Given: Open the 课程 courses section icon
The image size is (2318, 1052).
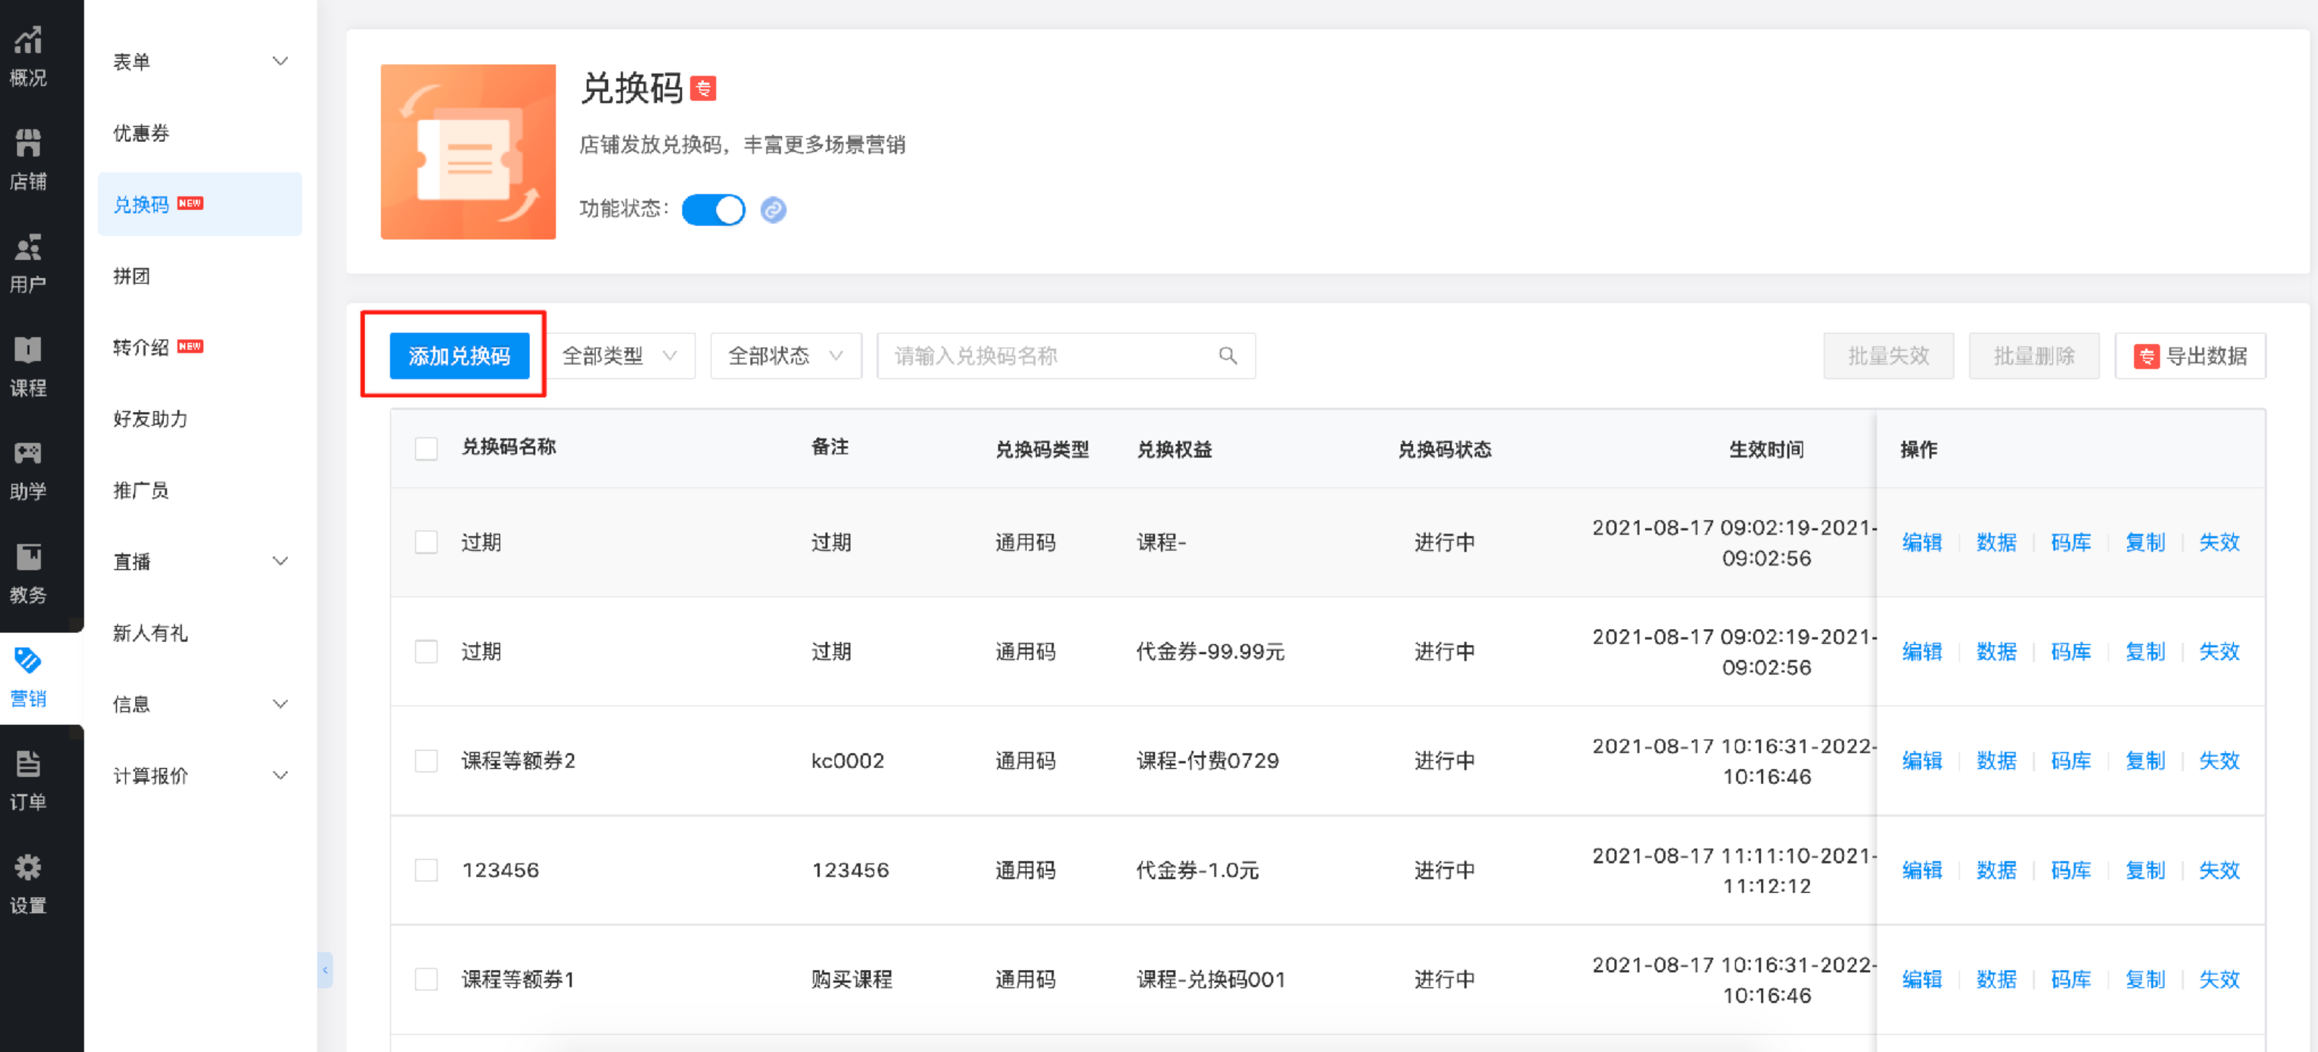Looking at the screenshot, I should (x=28, y=350).
